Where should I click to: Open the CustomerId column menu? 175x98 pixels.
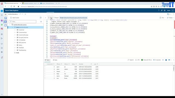54,64
